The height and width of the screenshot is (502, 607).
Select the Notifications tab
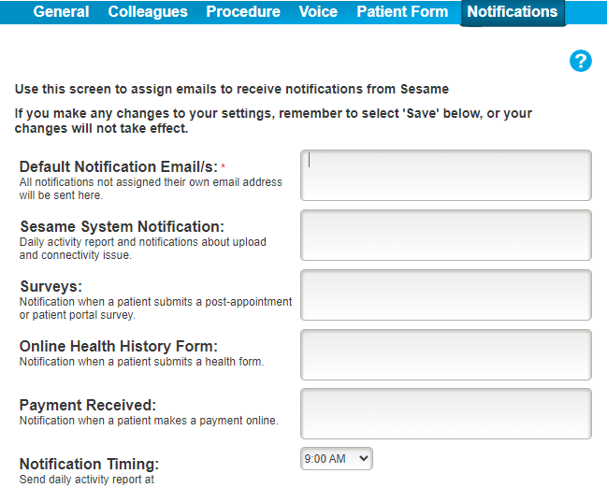[513, 12]
